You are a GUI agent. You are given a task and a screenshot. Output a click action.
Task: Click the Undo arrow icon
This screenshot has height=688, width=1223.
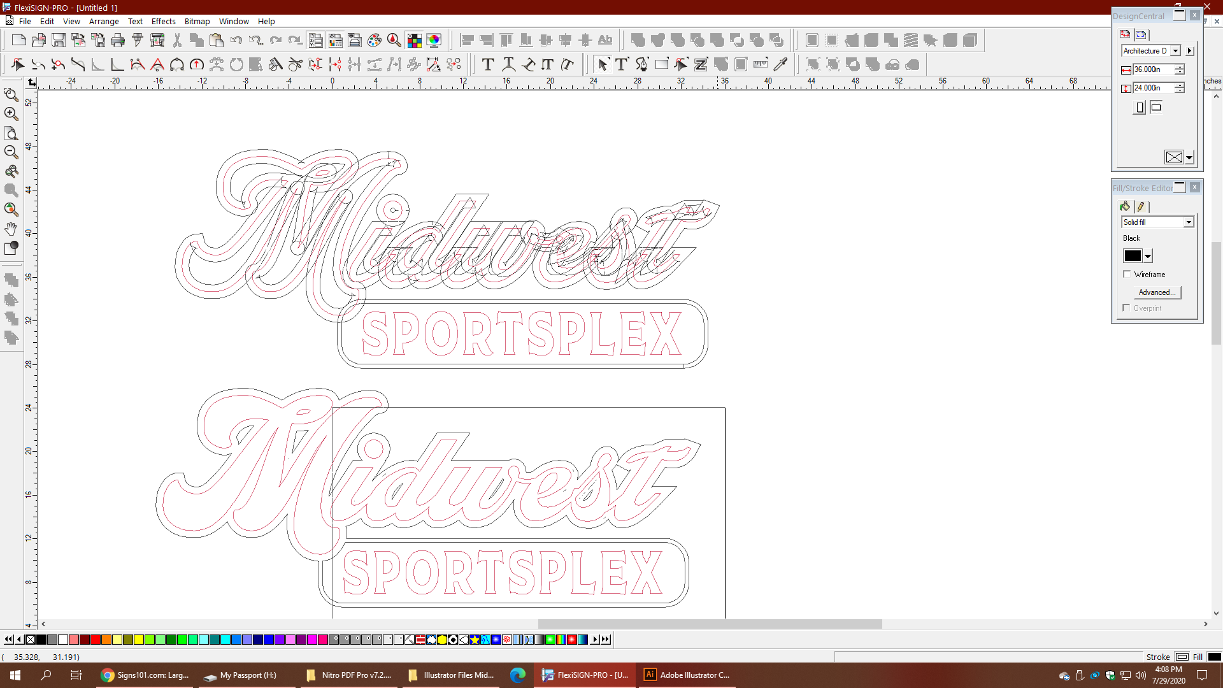click(236, 41)
